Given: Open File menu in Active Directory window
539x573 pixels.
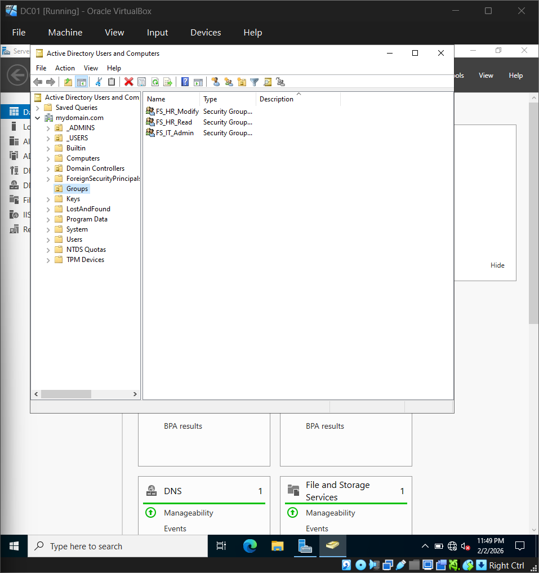Looking at the screenshot, I should pos(41,68).
